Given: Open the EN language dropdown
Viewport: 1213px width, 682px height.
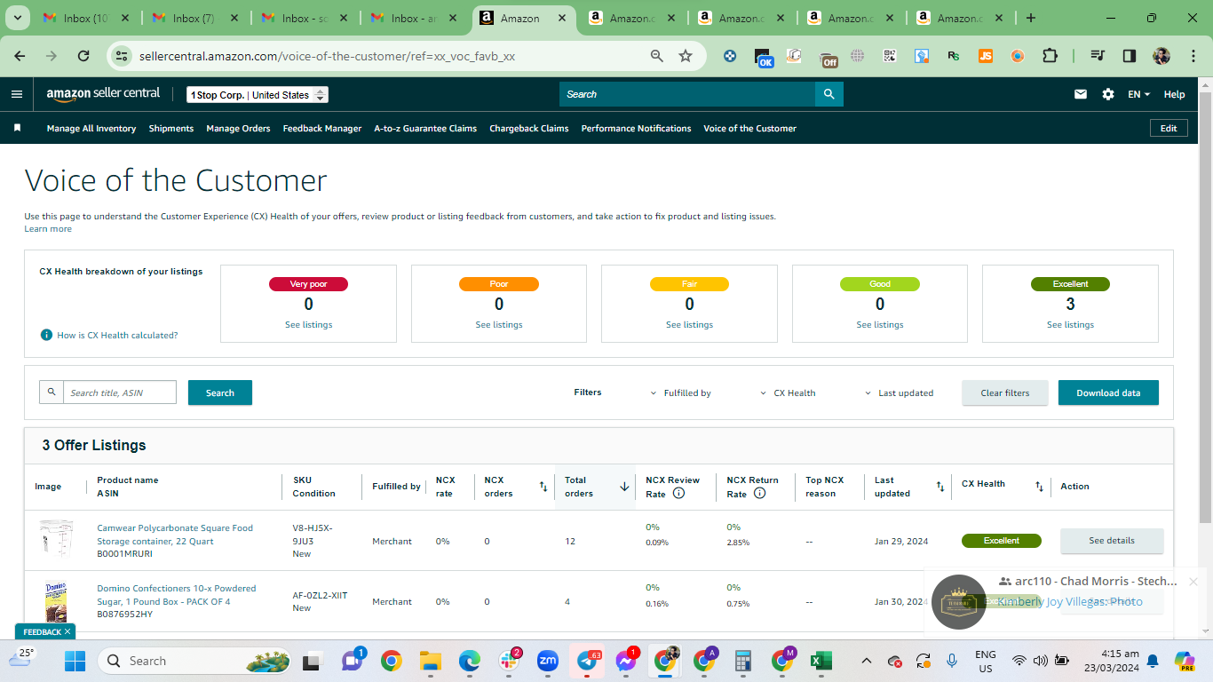Looking at the screenshot, I should tap(1139, 94).
